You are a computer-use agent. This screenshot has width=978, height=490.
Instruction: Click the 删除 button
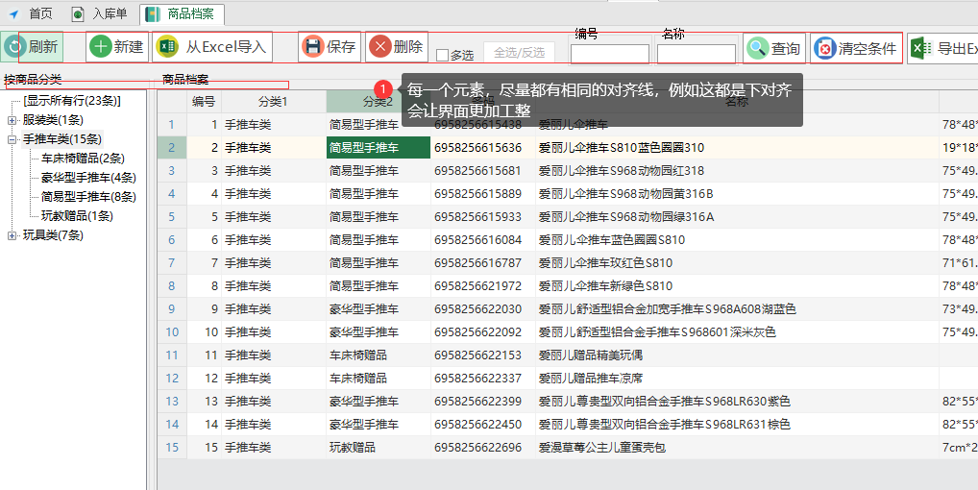click(x=397, y=47)
